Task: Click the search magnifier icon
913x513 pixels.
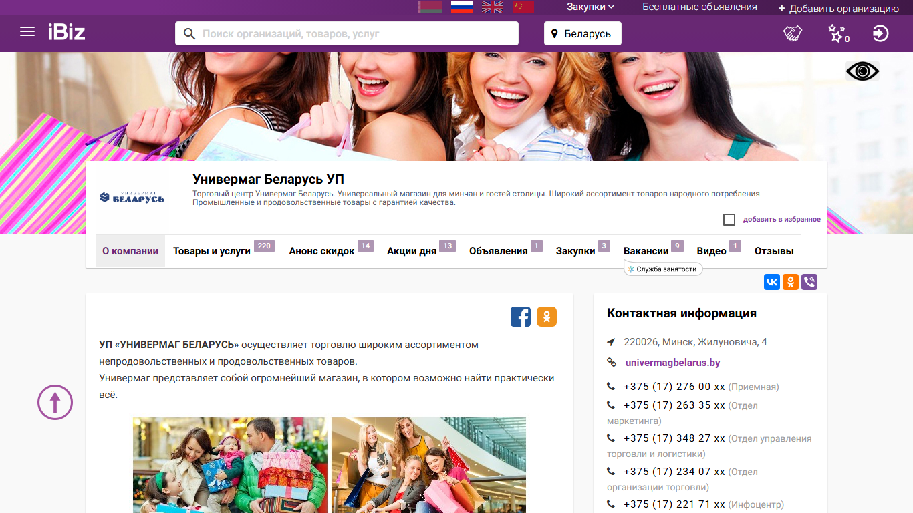Action: pyautogui.click(x=190, y=33)
